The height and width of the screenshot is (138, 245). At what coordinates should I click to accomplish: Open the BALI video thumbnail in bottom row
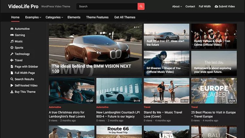point(214,132)
